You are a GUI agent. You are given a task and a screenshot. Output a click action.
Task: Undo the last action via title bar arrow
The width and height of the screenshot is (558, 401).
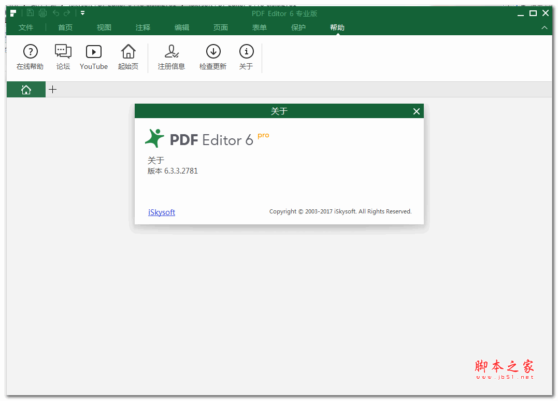[x=56, y=13]
